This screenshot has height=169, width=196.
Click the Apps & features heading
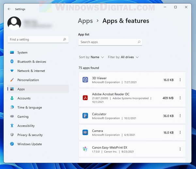126,21
